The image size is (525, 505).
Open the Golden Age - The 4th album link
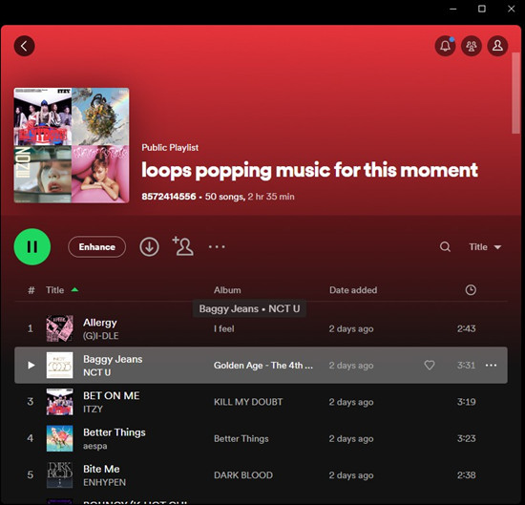(x=263, y=365)
